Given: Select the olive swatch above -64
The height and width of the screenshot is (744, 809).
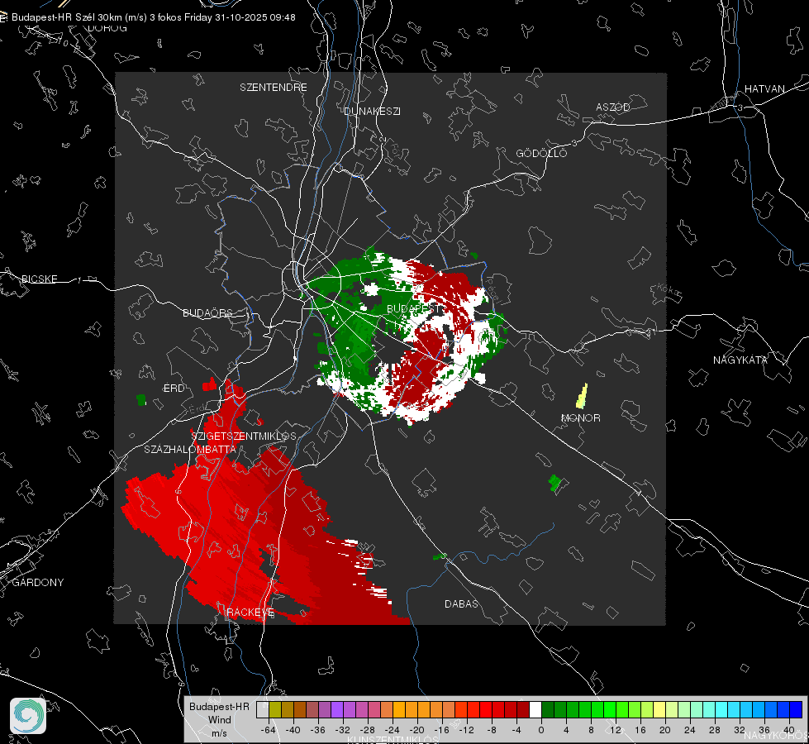Looking at the screenshot, I should [x=275, y=709].
